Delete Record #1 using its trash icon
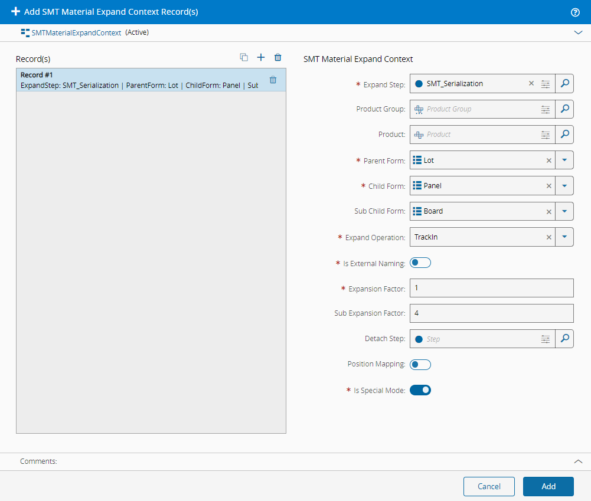 click(x=273, y=80)
